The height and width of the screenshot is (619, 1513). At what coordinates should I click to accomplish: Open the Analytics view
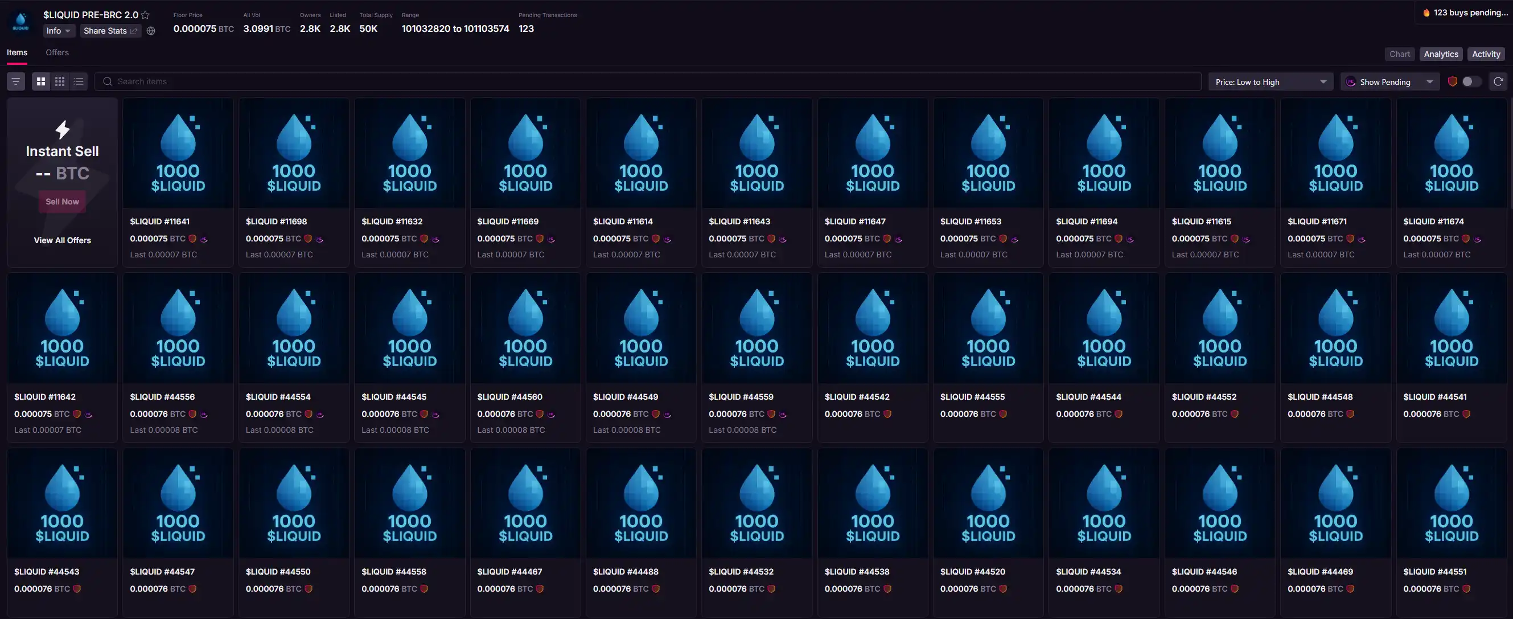tap(1441, 54)
